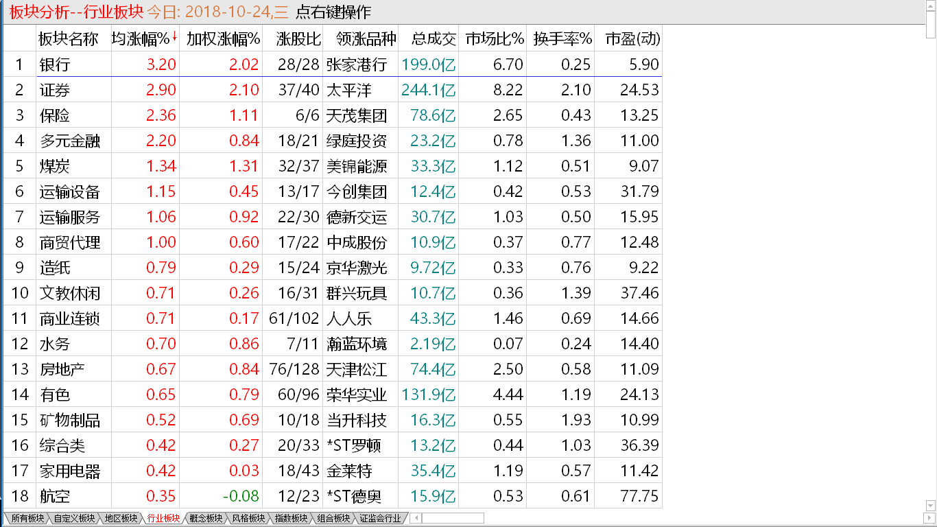Click leading stock 绿庭投资

(x=357, y=141)
